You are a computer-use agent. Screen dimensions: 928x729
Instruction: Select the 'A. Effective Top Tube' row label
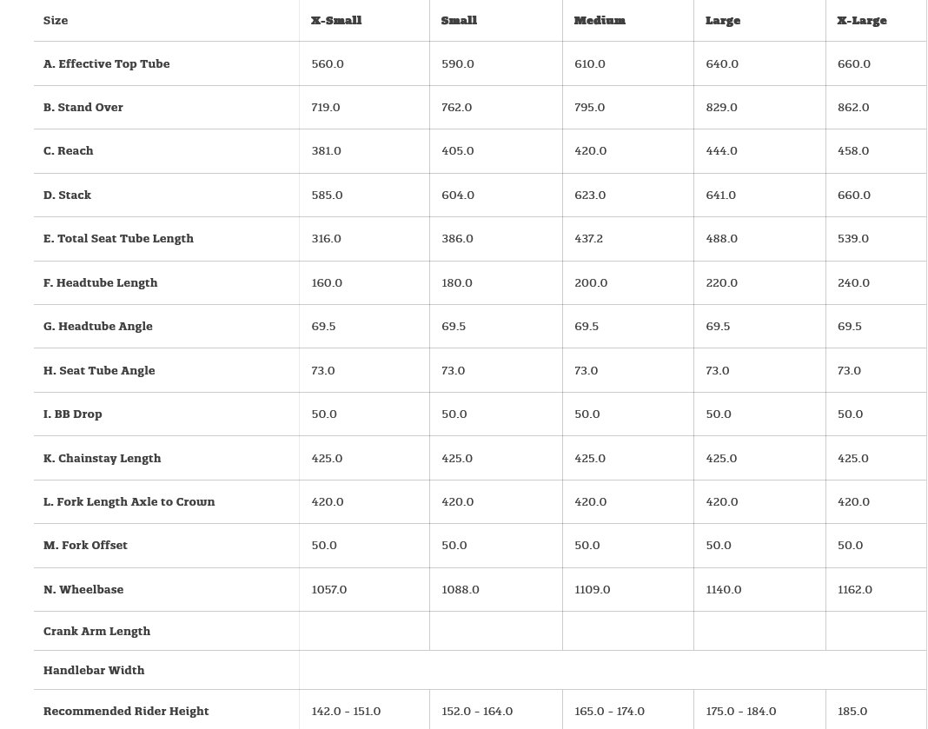tap(107, 64)
